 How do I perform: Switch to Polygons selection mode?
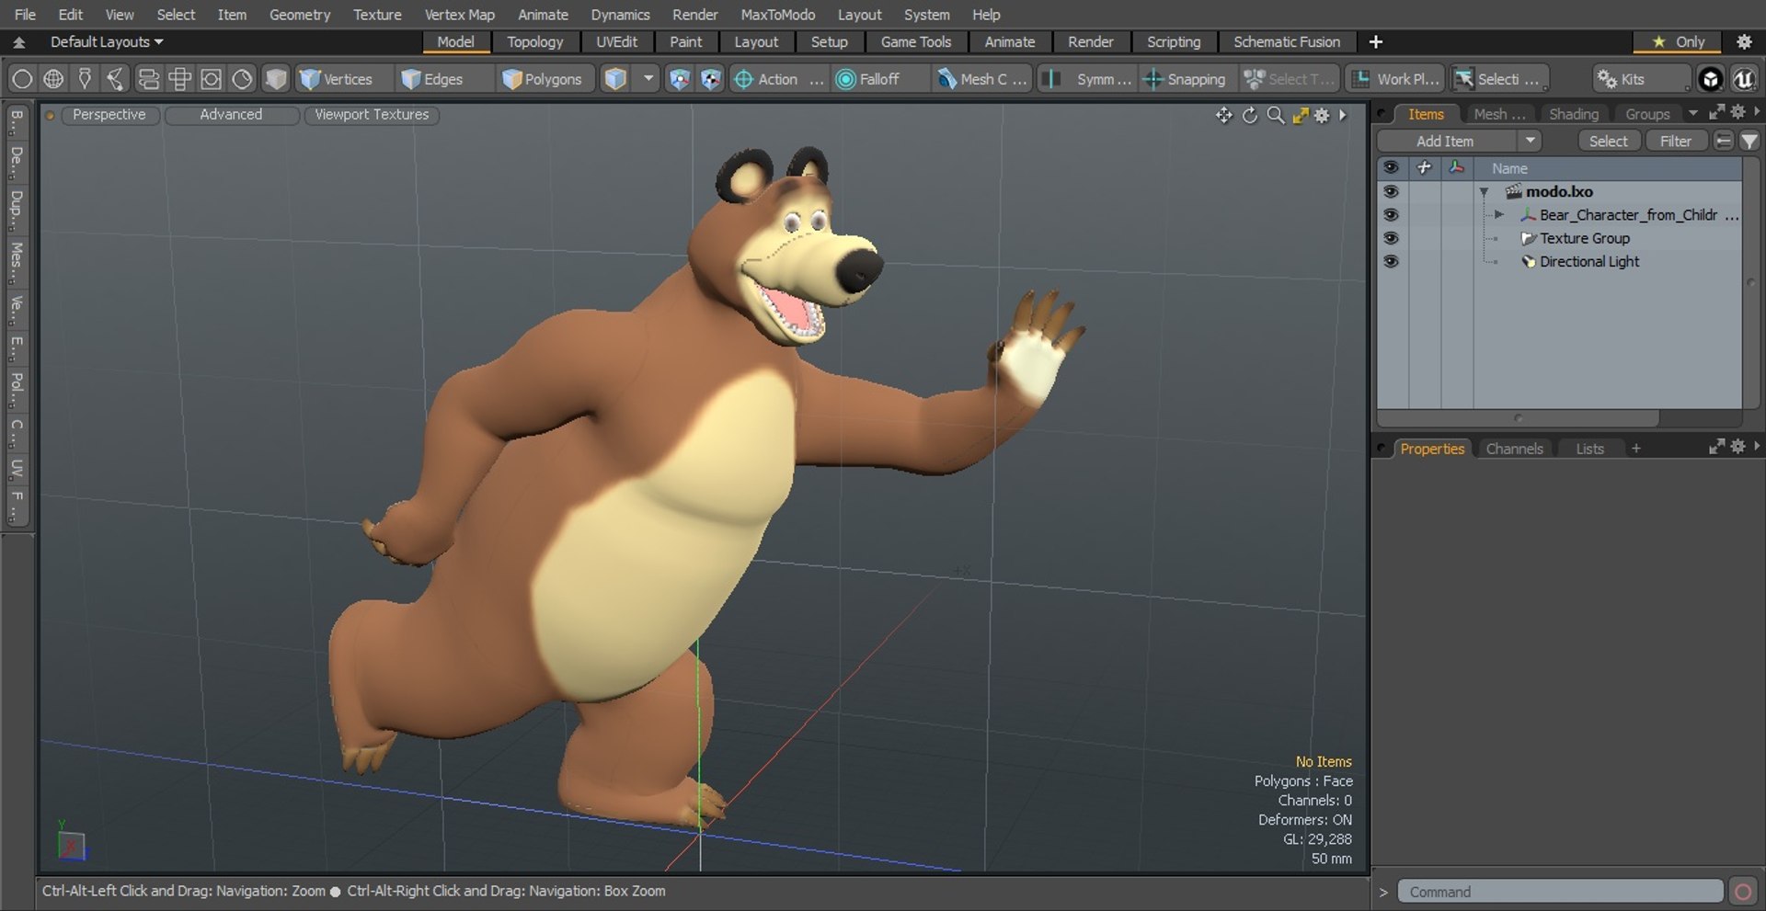[x=544, y=79]
